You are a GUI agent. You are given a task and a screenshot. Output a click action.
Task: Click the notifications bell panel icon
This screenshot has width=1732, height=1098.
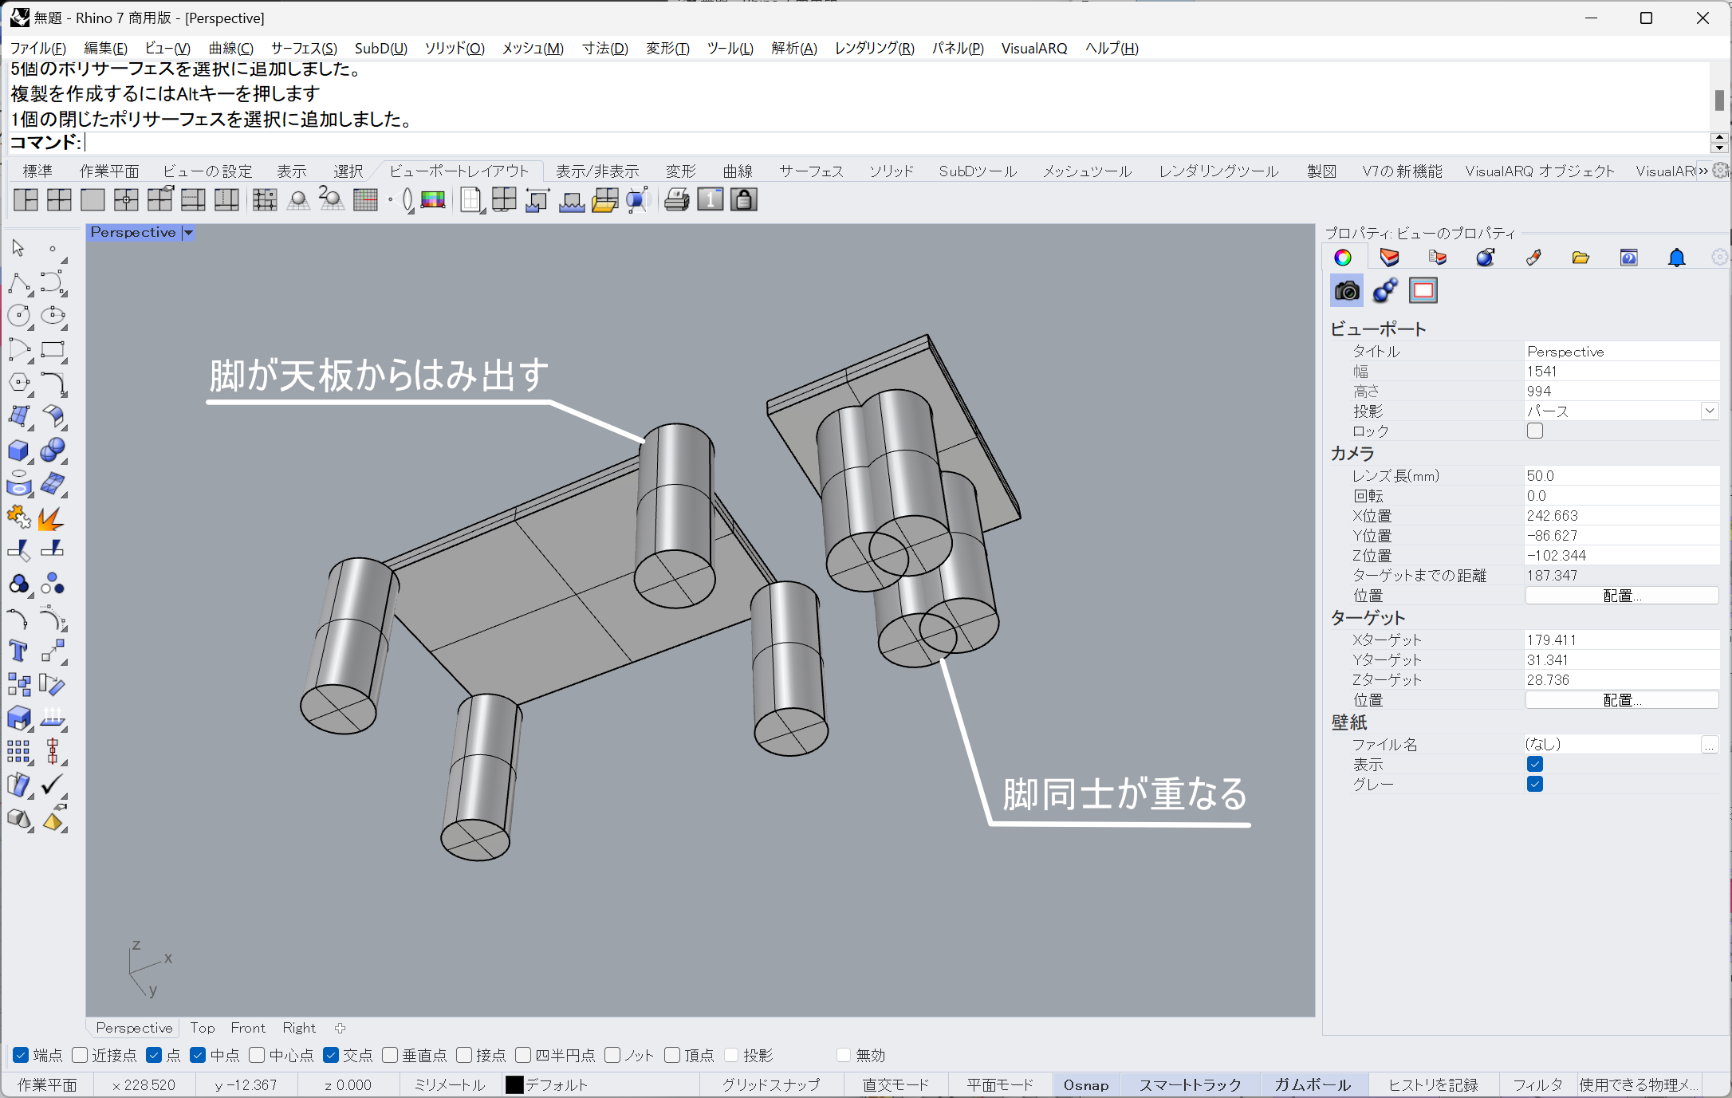click(x=1676, y=258)
